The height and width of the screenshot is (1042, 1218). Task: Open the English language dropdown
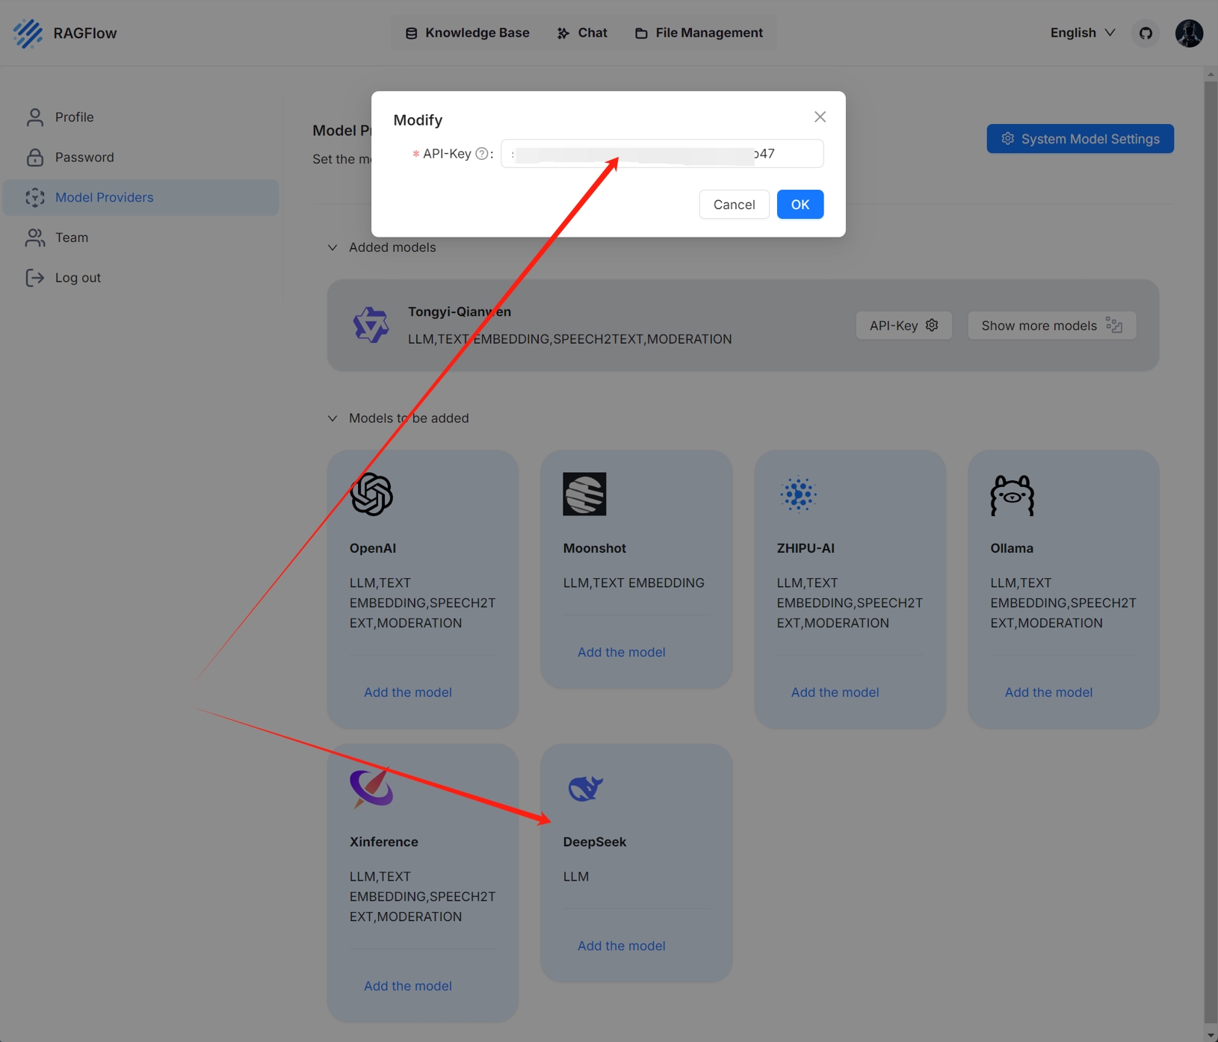point(1081,33)
